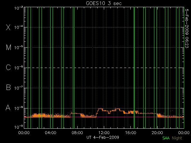Click the A flare class label
This screenshot has height=143, width=191.
[8, 108]
